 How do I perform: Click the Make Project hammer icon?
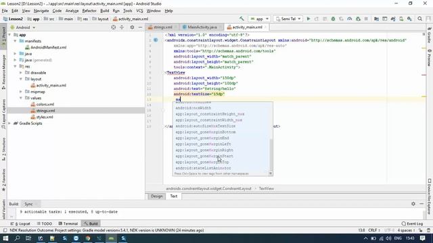tap(242, 19)
